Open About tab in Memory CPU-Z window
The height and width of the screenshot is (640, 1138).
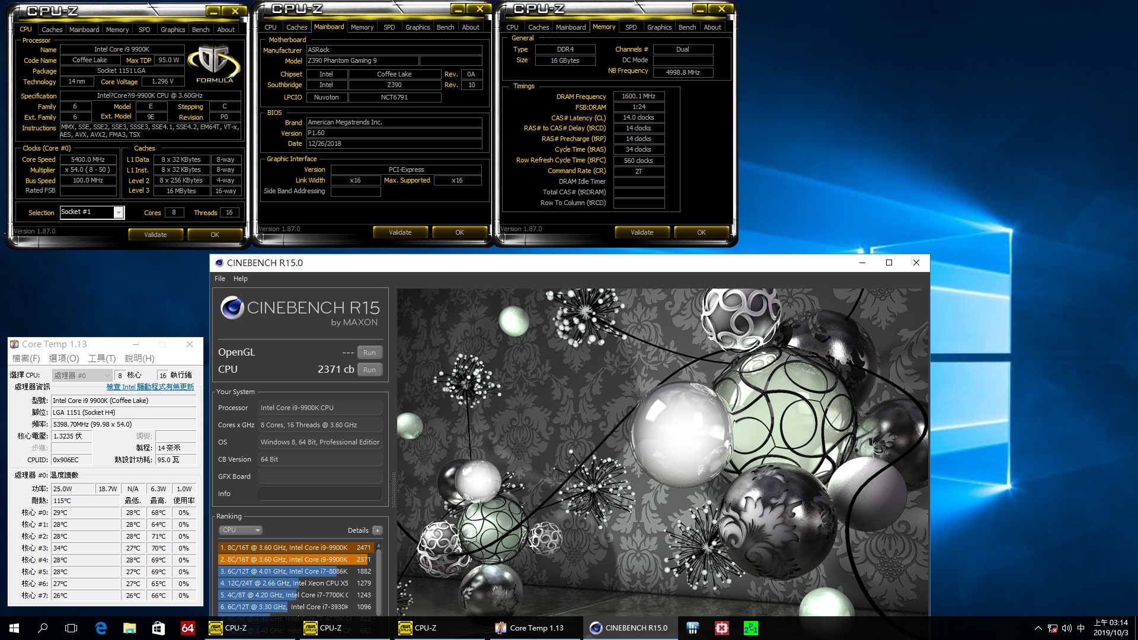click(712, 27)
